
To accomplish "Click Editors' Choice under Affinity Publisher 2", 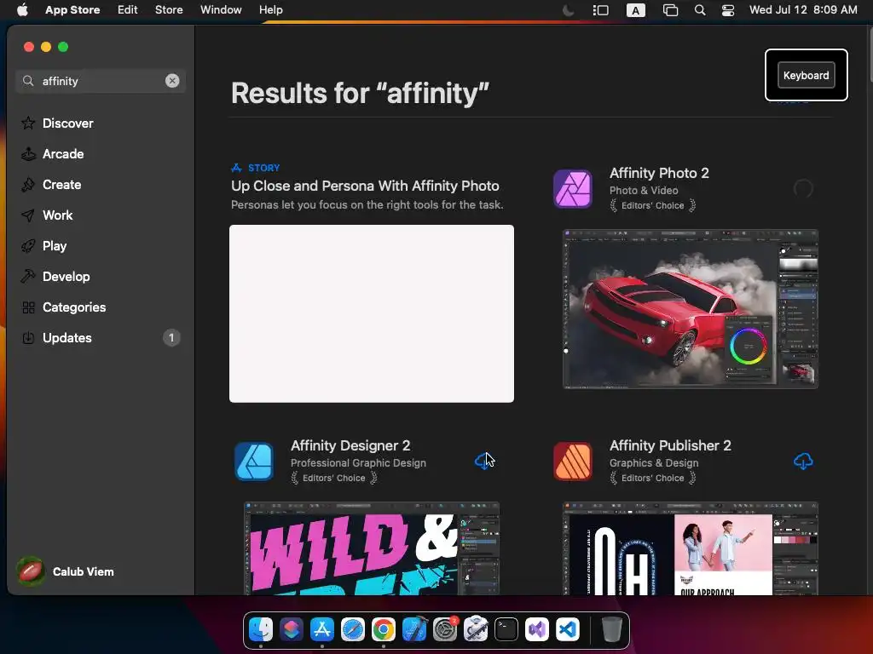I will (652, 478).
